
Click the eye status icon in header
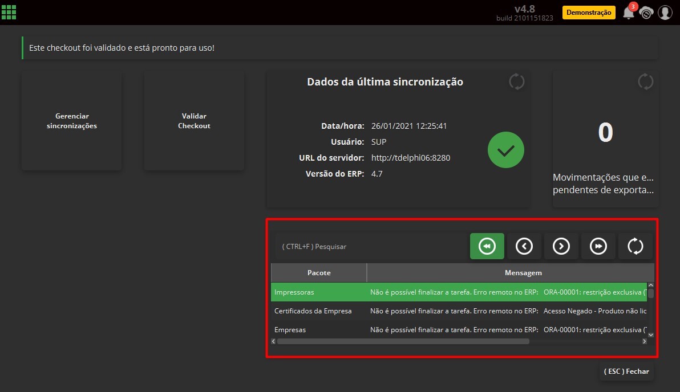coord(646,13)
